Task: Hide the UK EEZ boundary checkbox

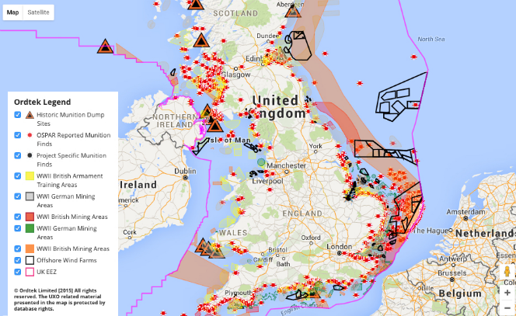Action: pos(18,273)
